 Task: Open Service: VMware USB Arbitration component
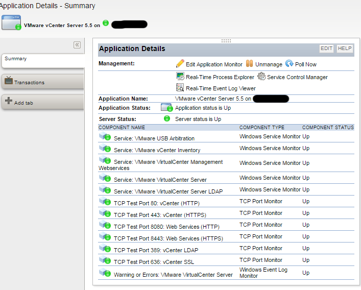[154, 138]
